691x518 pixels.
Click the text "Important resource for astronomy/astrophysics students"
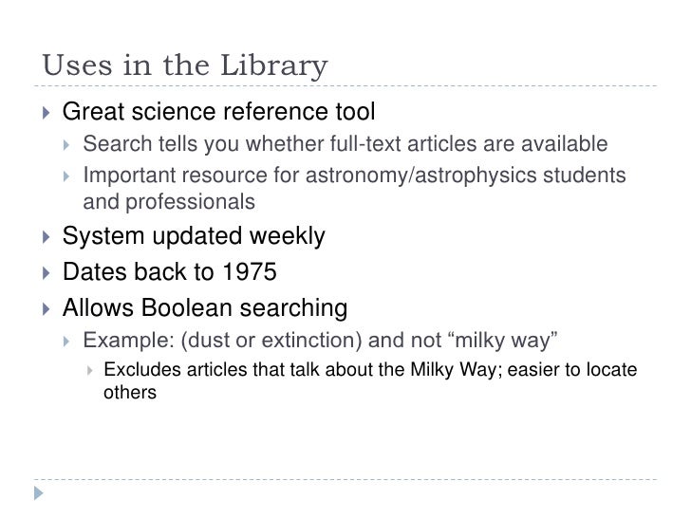354,175
